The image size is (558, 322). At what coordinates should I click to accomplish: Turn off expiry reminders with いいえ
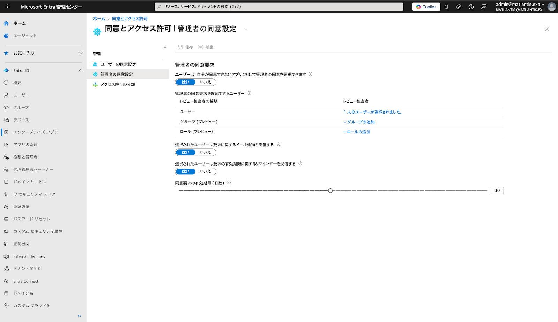pyautogui.click(x=205, y=171)
